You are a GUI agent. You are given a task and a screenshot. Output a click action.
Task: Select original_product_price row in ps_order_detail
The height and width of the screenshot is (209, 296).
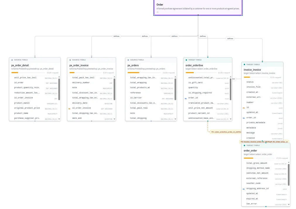34,108
